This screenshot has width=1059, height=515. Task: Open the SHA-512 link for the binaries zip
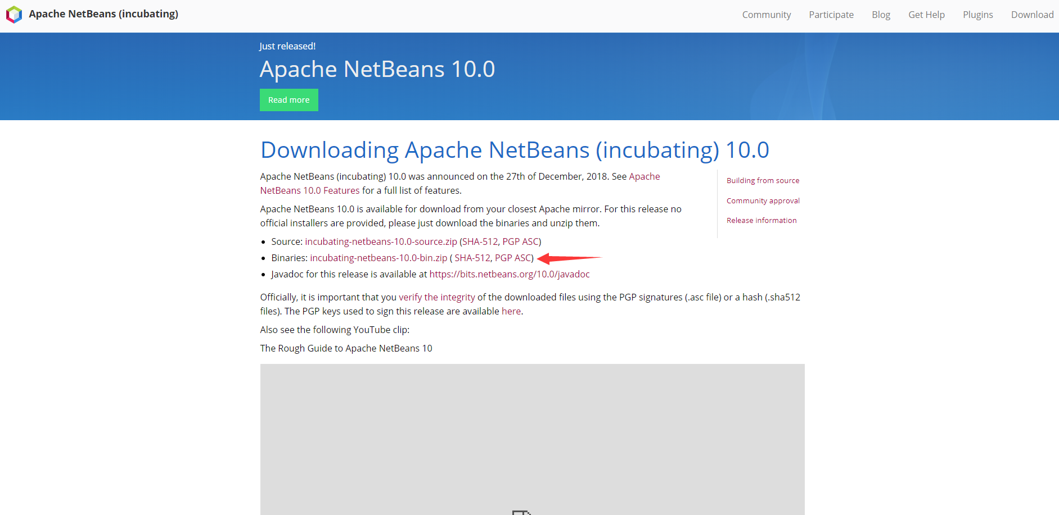click(x=472, y=258)
